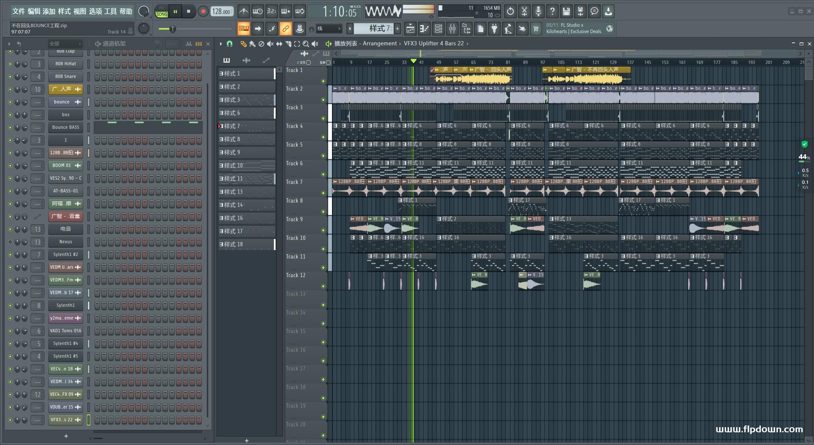Screen dimensions: 814x445
Task: Click the save project floppy icon
Action: tap(566, 11)
